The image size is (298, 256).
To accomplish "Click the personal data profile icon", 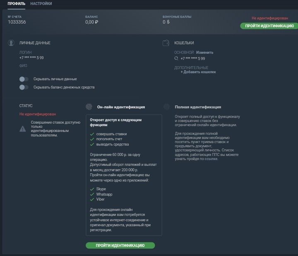I will pos(11,43).
